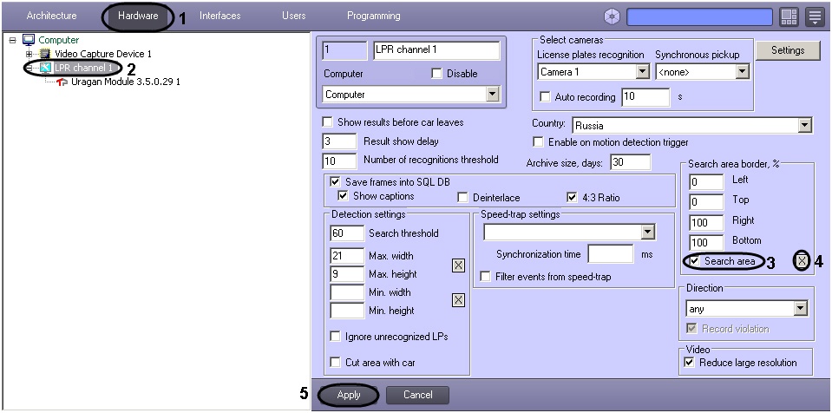Toggle the Disable checkbox
This screenshot has width=832, height=413.
436,74
